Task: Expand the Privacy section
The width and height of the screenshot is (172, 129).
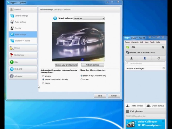Action: pos(23,48)
